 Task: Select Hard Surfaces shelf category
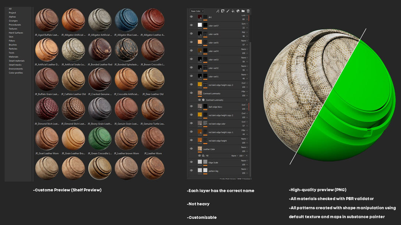pyautogui.click(x=16, y=33)
